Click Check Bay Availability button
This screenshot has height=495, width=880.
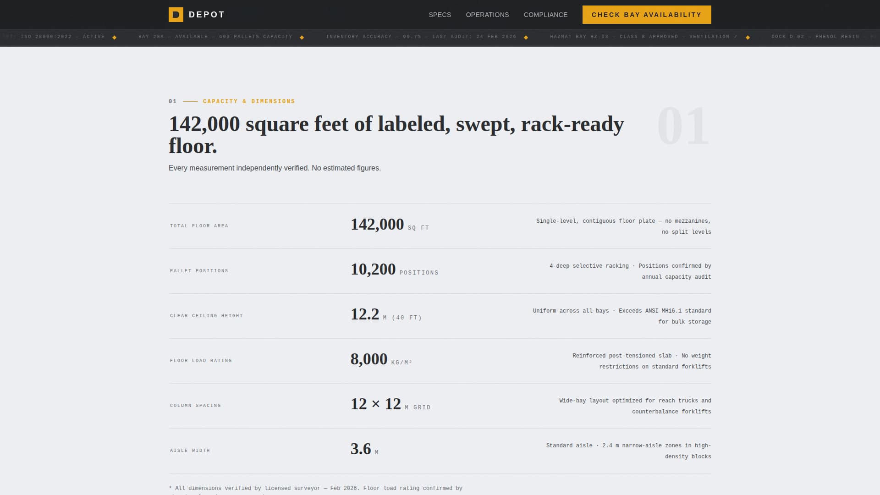(x=647, y=15)
